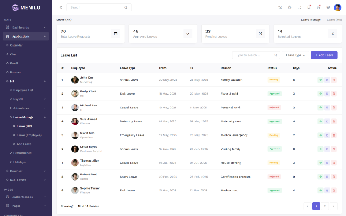
Task: Expand the Dashboards menu in the sidebar
Action: tap(26, 27)
